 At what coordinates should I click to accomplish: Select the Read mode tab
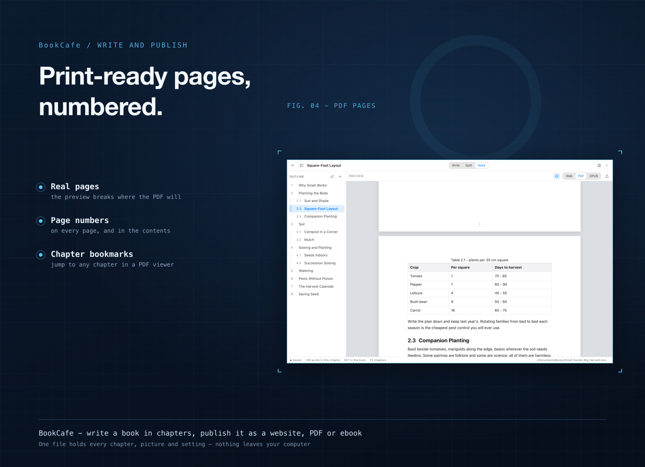tap(481, 165)
